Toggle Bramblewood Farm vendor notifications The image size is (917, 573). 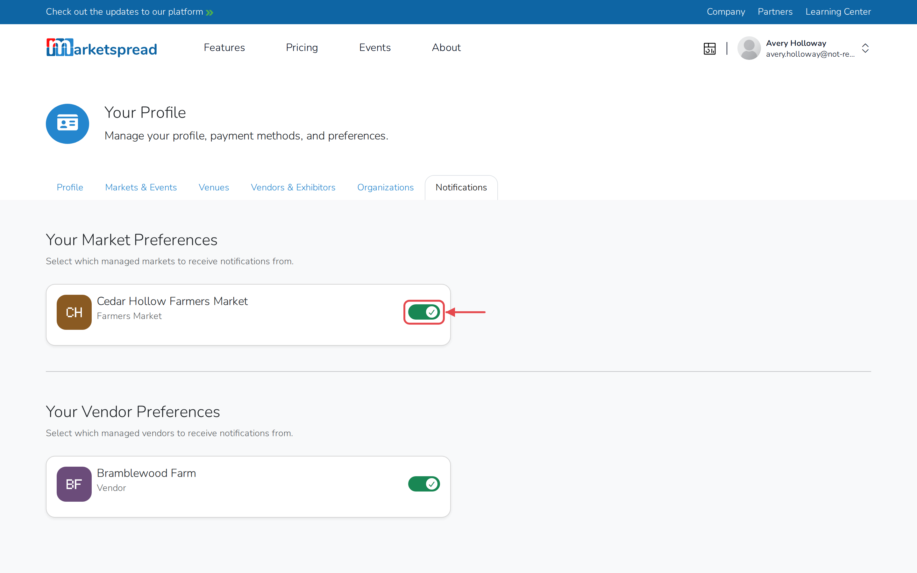coord(424,484)
